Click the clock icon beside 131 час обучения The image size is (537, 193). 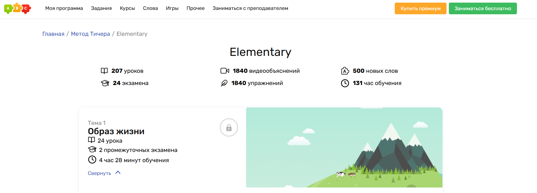tap(345, 83)
